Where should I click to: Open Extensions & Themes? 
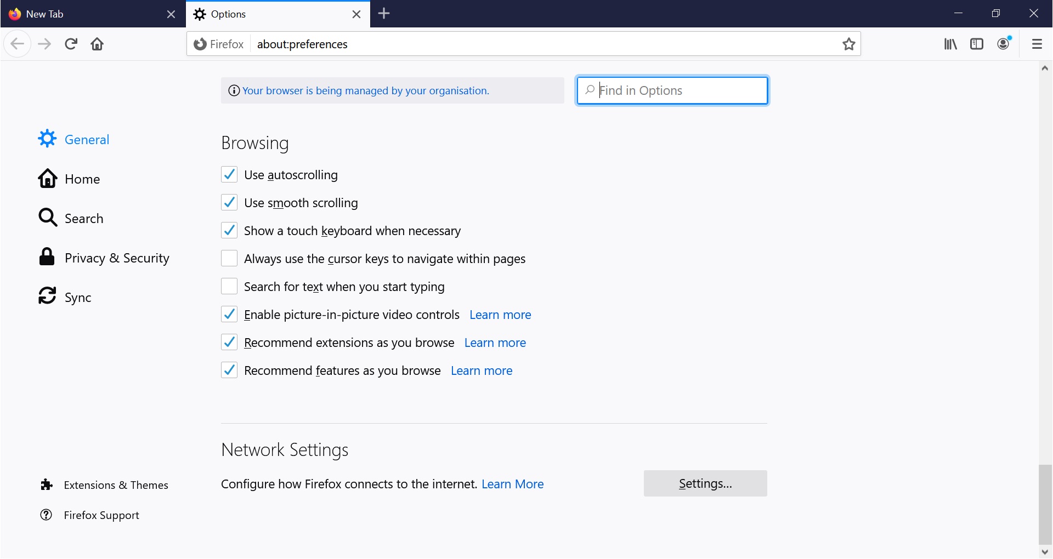[104, 485]
